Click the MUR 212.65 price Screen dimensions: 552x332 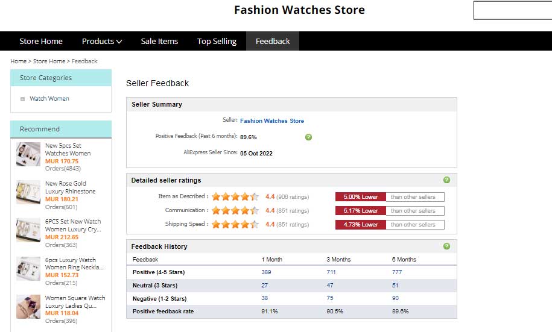[62, 237]
